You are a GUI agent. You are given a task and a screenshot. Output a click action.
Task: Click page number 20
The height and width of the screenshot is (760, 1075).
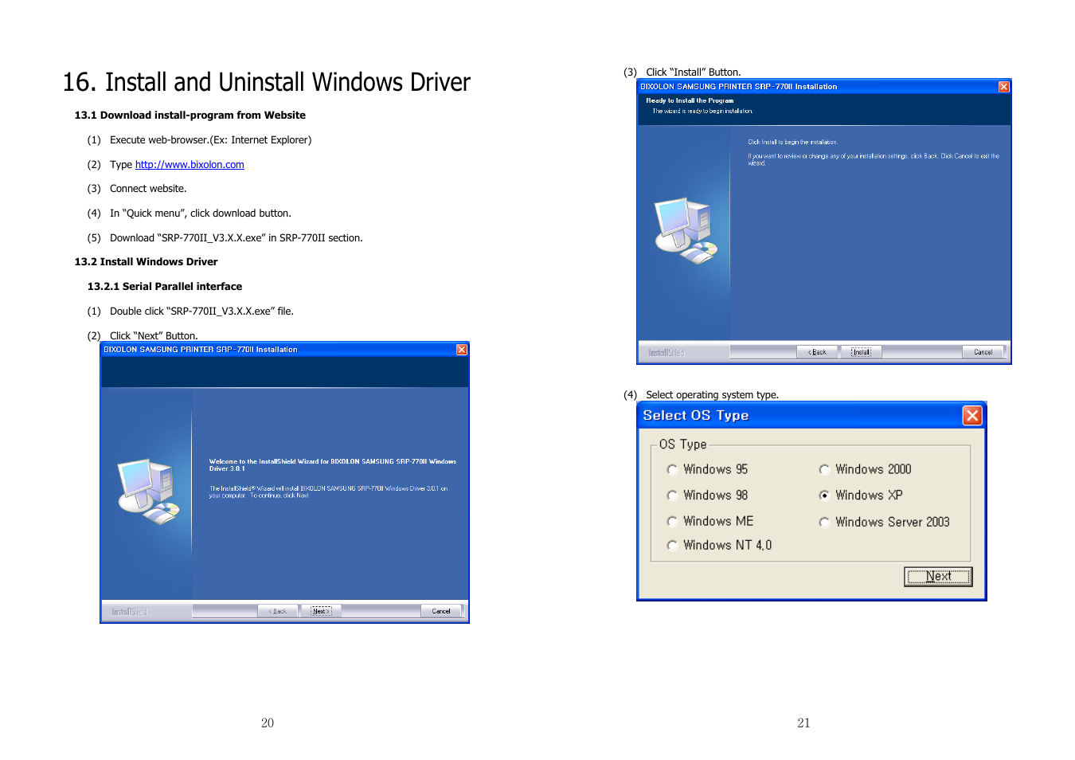[268, 723]
